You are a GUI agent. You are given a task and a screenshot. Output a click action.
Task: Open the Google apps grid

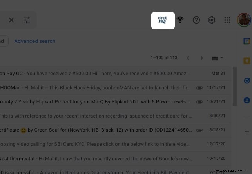227,20
